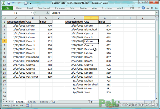Open Customize Quick Access Toolbar dropdown
Screen dimensions: 160x109
coord(30,3)
